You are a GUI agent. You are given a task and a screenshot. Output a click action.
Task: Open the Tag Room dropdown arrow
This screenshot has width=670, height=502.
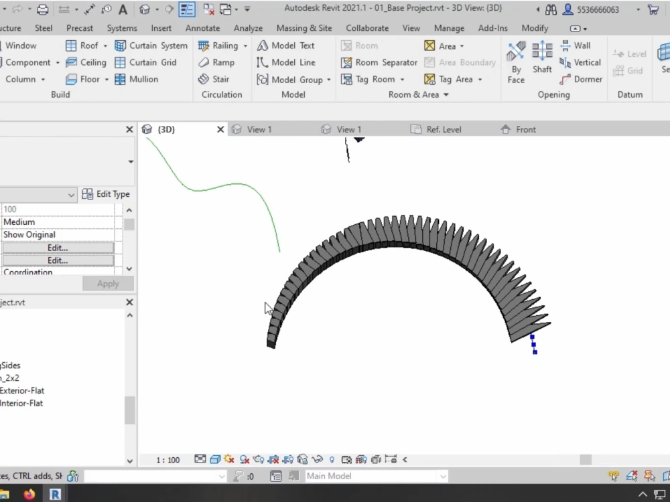pyautogui.click(x=402, y=80)
